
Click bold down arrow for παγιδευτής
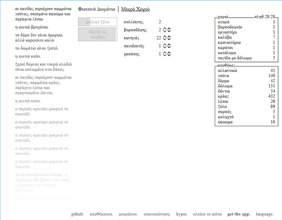(169, 47)
